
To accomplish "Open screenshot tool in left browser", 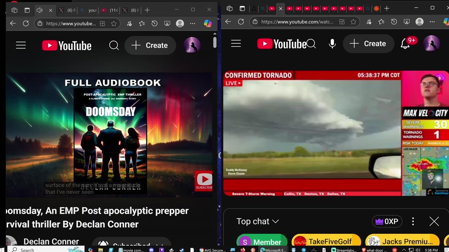I will coord(167,23).
